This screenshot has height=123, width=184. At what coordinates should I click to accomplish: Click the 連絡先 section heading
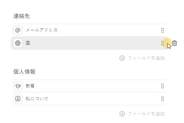pyautogui.click(x=22, y=16)
